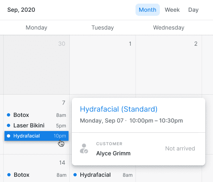
Task: Click blue dot beside Tuesday Hydrafacial 8am
Action: pyautogui.click(x=75, y=175)
